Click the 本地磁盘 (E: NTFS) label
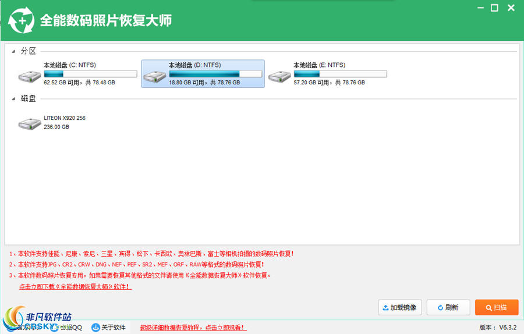524x334 pixels. pos(320,65)
